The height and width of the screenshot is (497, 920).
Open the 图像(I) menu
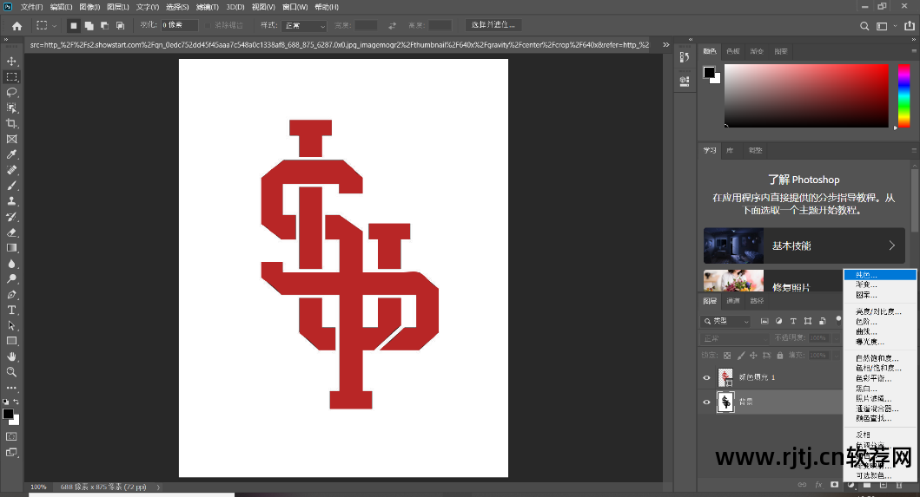coord(89,7)
